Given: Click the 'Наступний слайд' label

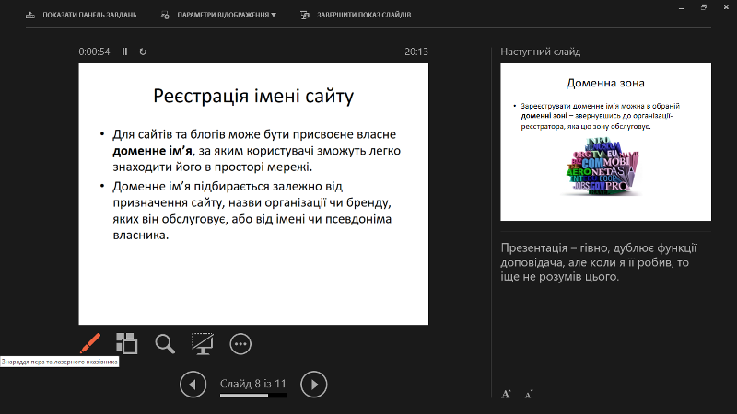Looking at the screenshot, I should [x=540, y=52].
